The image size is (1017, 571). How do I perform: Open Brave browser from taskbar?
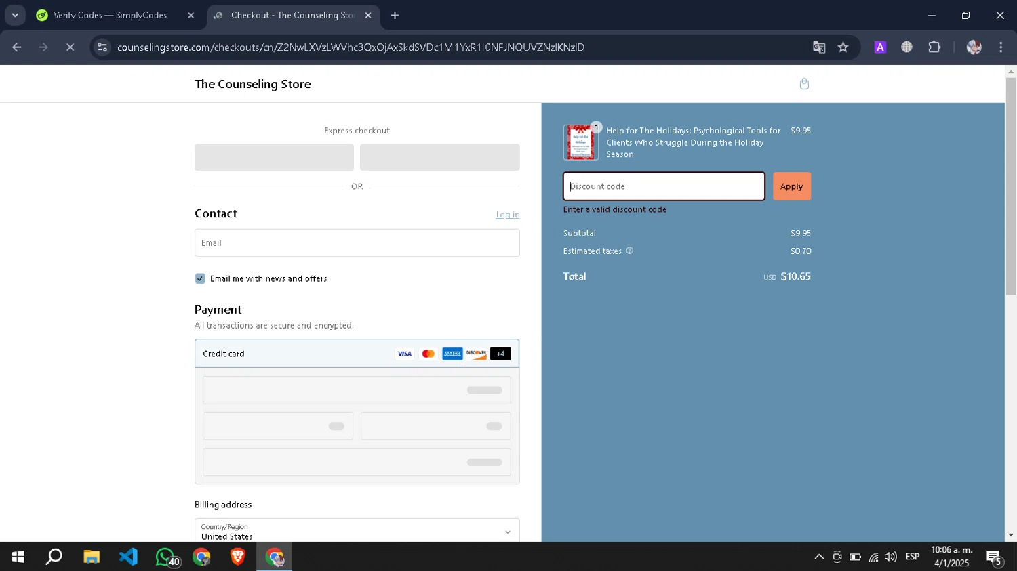[237, 557]
